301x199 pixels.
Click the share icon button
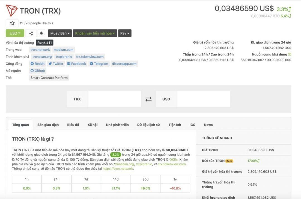pyautogui.click(x=31, y=33)
